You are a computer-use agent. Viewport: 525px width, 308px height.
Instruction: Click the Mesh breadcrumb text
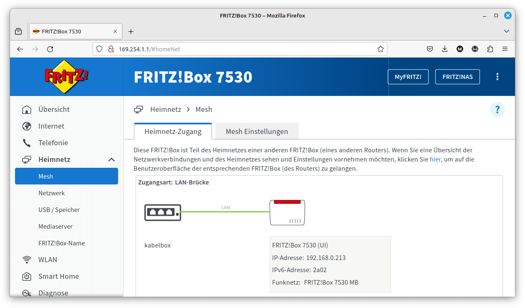tap(204, 109)
